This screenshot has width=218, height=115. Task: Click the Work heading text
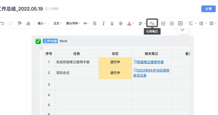[63, 41]
